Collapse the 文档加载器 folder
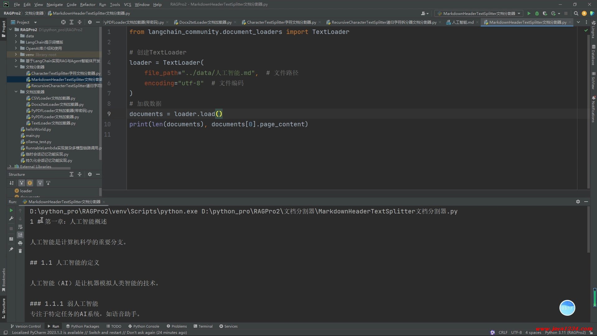Image resolution: width=597 pixels, height=336 pixels. 16,92
